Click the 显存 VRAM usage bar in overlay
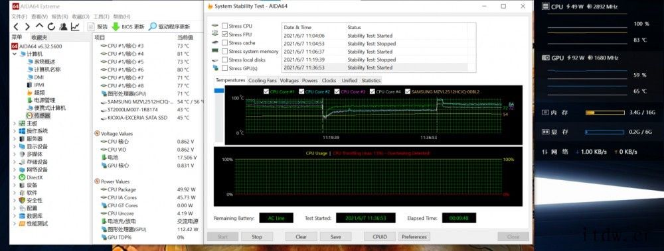The height and width of the screenshot is (251, 664). point(605,132)
